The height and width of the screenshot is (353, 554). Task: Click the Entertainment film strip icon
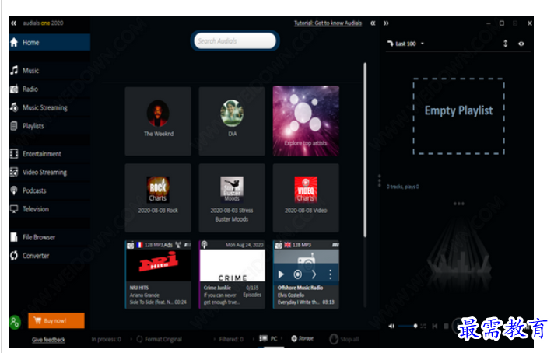(x=14, y=153)
